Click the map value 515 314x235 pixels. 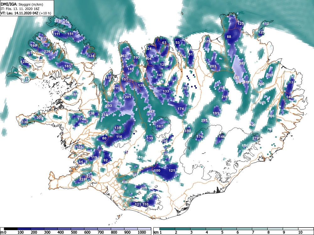26,79
